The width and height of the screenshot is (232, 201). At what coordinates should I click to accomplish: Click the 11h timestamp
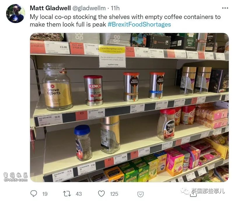click(115, 8)
